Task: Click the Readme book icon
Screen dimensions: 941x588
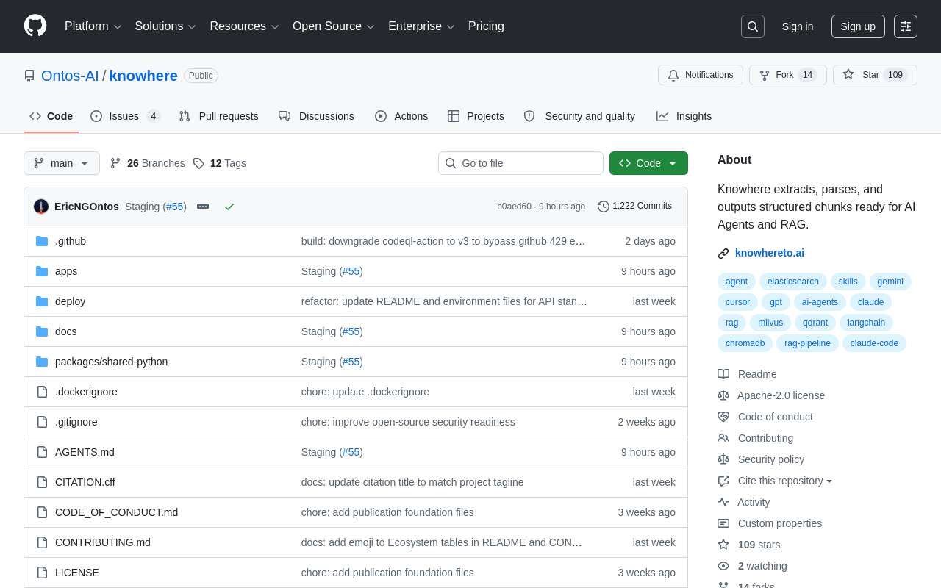Action: pos(723,374)
